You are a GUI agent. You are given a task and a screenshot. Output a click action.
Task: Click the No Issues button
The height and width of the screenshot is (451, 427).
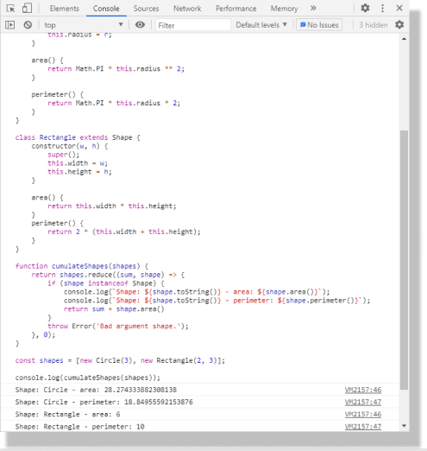[319, 25]
